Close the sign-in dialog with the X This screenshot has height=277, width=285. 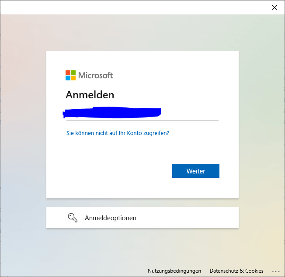(x=275, y=7)
